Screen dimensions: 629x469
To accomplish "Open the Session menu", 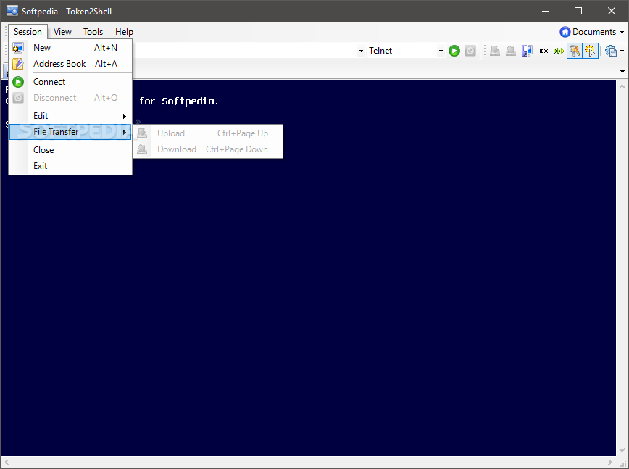I will click(x=28, y=32).
